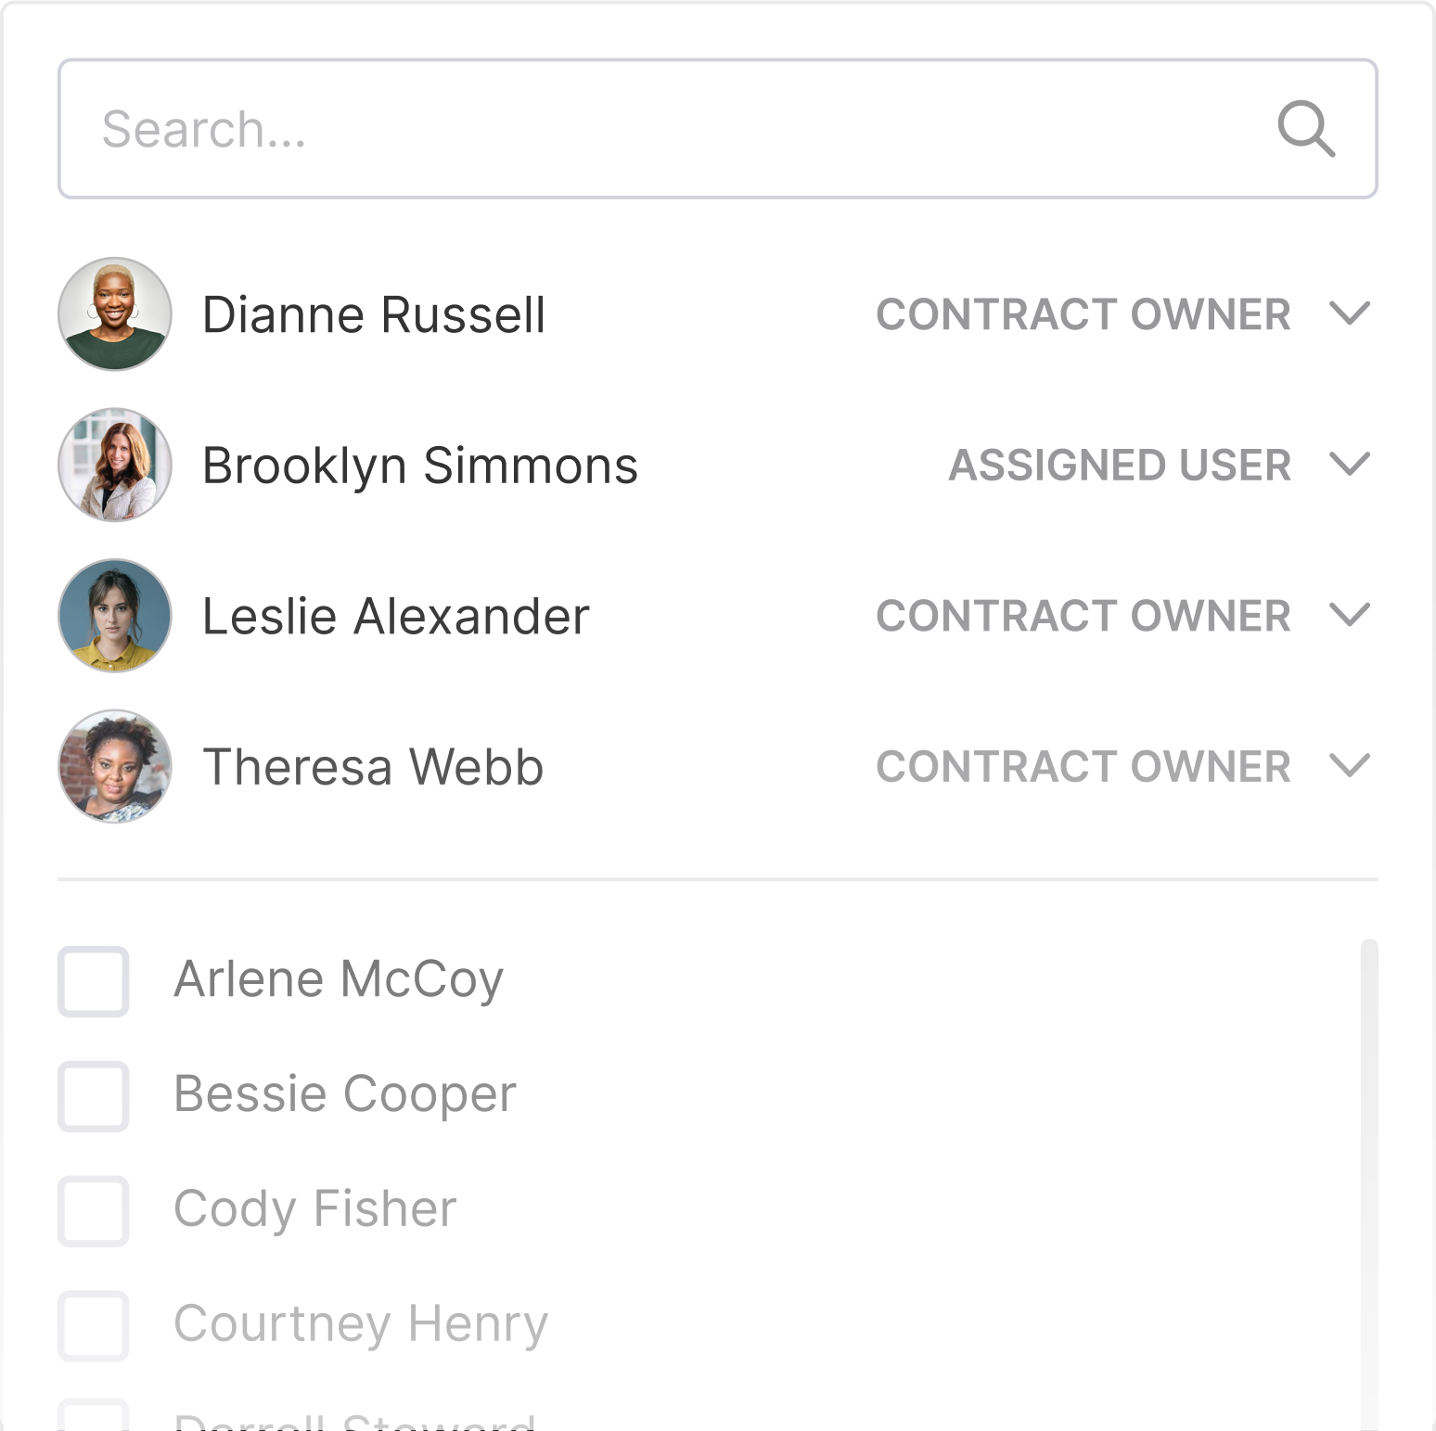Expand the role chevron for Brooklyn Simmons

(1349, 464)
